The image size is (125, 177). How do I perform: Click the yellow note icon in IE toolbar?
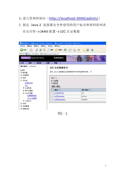pyautogui.click(x=84, y=50)
